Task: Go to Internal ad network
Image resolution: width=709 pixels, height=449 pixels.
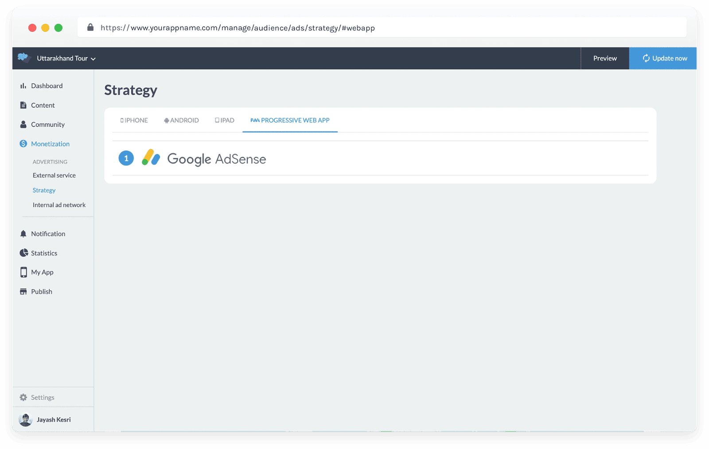Action: (x=59, y=205)
